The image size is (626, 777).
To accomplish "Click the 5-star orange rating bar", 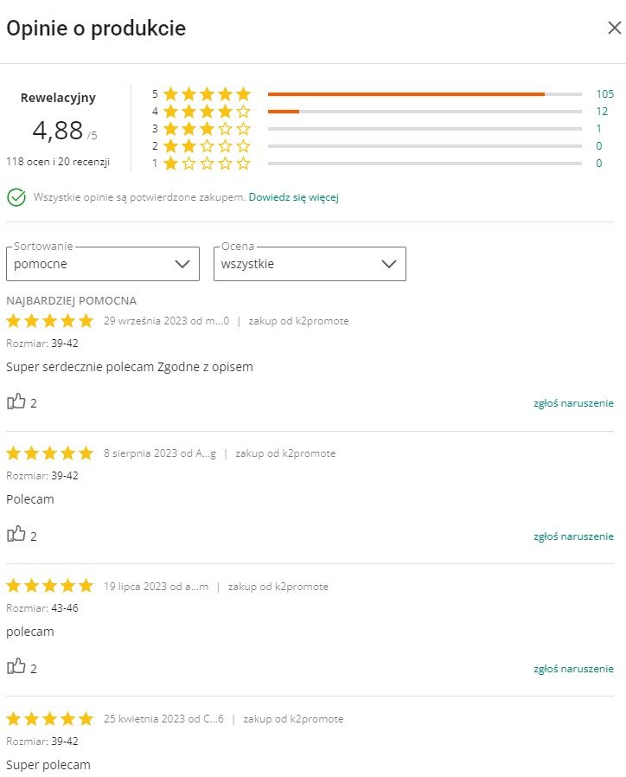I will pos(406,93).
